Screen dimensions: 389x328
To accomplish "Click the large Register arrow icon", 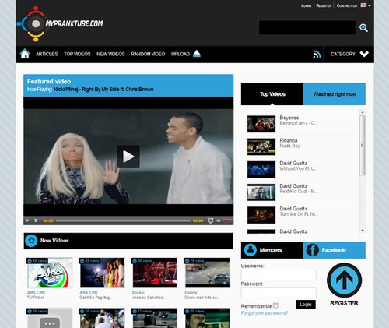I will click(344, 280).
